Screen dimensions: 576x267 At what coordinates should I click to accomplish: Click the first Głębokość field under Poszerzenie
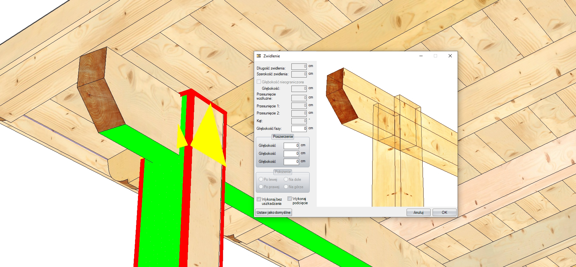[x=291, y=146]
